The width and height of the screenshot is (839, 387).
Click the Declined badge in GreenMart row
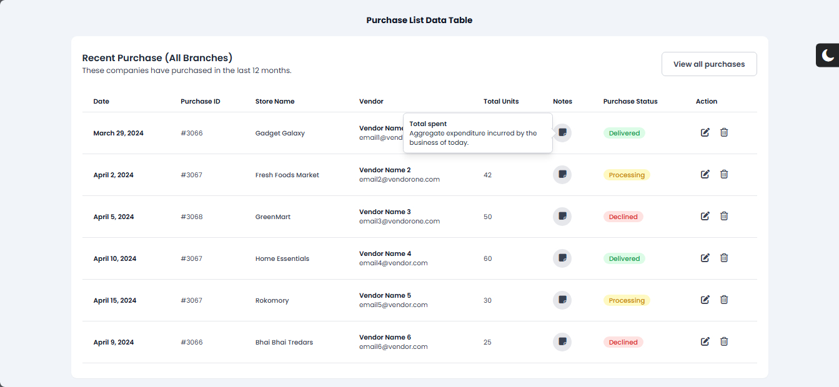tap(623, 217)
